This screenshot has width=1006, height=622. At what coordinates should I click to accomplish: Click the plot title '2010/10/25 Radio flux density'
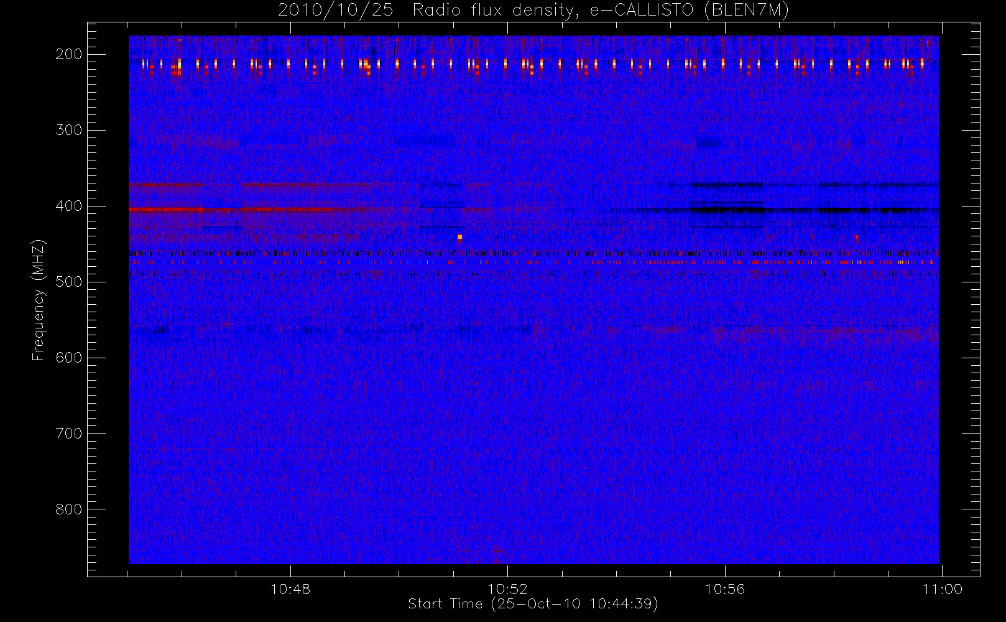[x=533, y=11]
